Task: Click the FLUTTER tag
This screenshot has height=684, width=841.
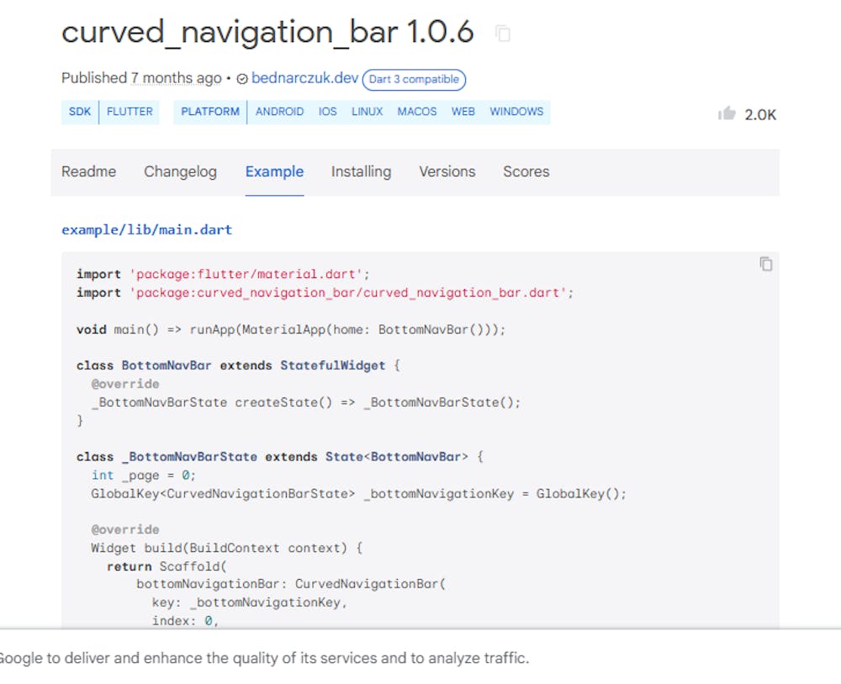Action: [x=130, y=112]
